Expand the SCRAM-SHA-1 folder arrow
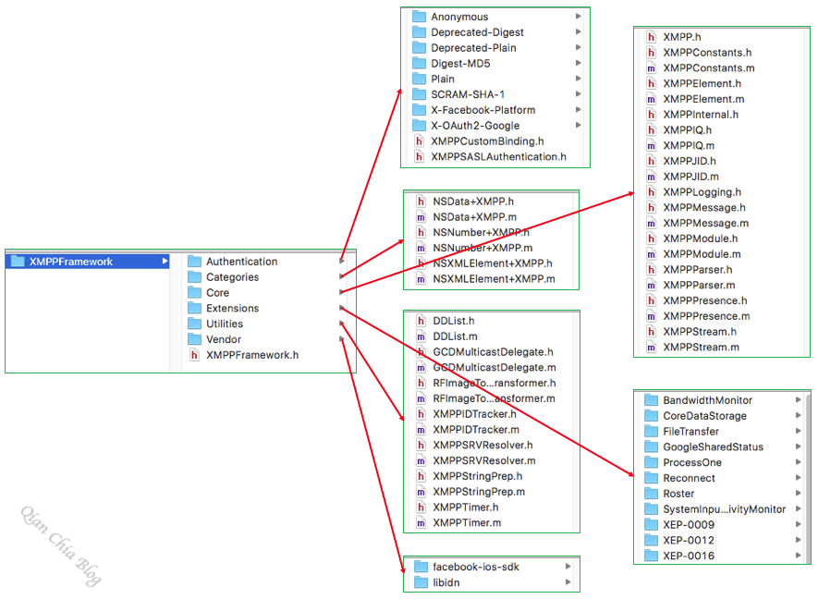Image resolution: width=818 pixels, height=599 pixels. pos(578,94)
